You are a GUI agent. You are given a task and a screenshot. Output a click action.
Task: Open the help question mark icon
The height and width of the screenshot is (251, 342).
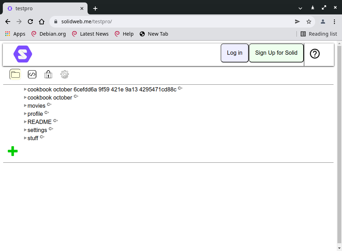(314, 54)
